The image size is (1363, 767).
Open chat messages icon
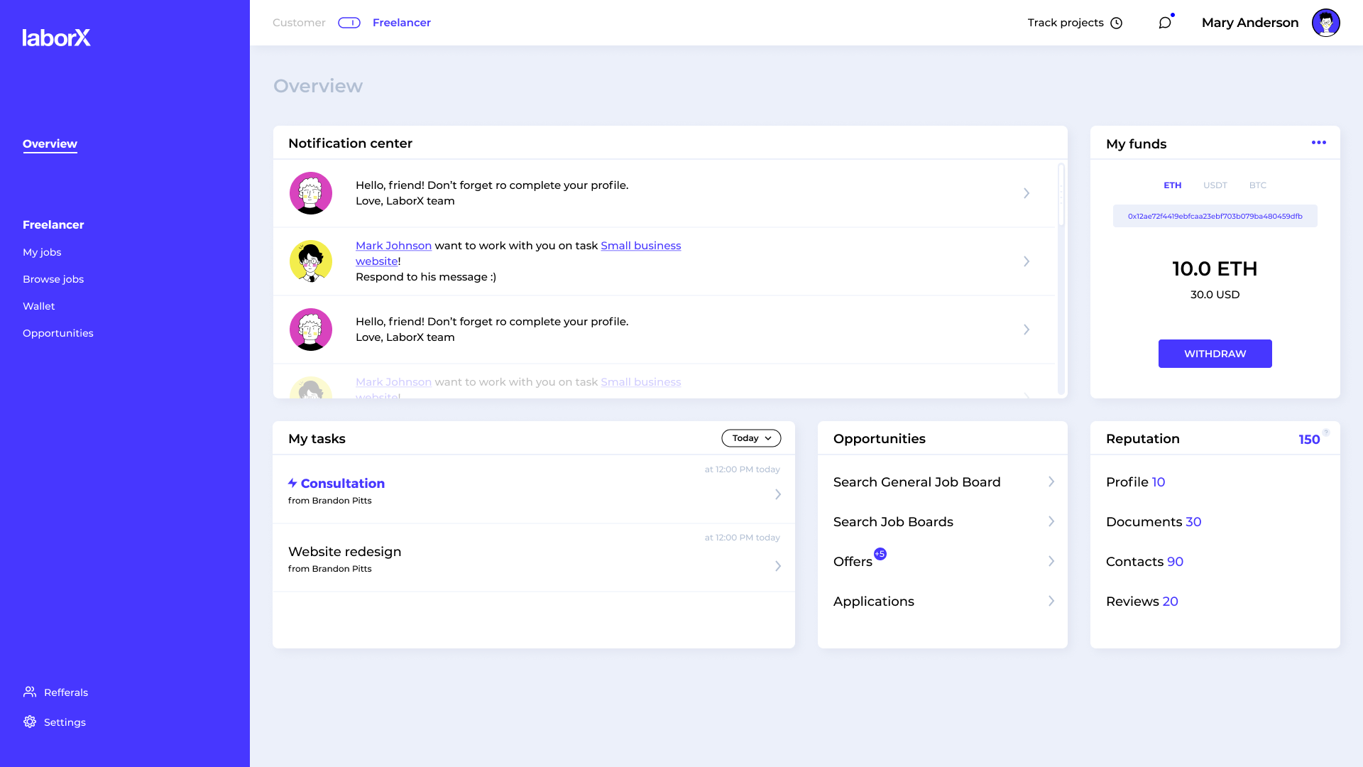[1165, 23]
